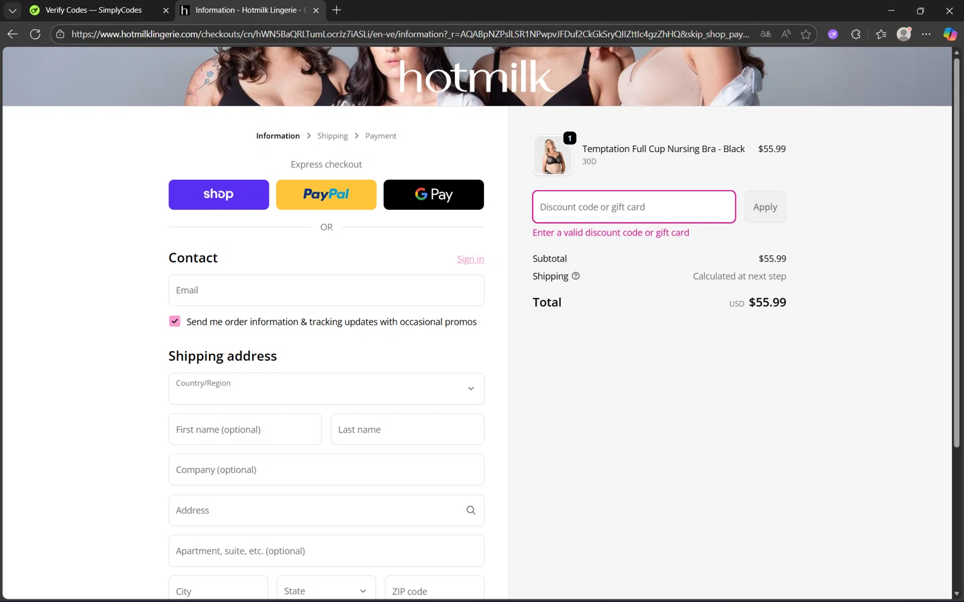964x602 pixels.
Task: Add page to favorites star icon
Action: [806, 34]
